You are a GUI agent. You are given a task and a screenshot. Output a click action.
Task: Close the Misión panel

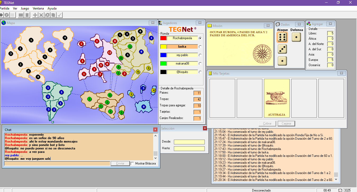point(268,26)
